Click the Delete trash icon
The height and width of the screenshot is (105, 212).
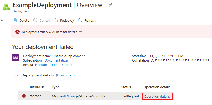15,20
